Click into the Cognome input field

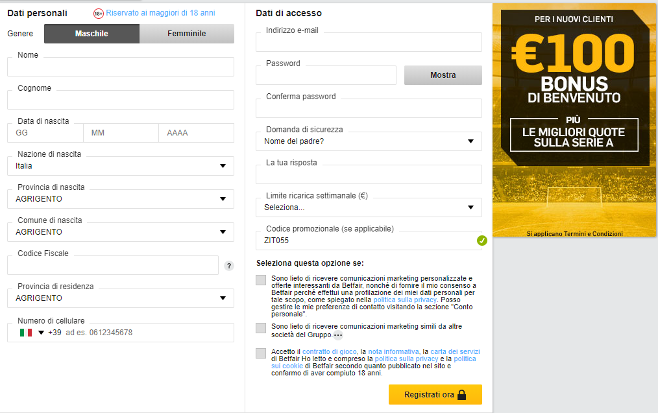121,100
